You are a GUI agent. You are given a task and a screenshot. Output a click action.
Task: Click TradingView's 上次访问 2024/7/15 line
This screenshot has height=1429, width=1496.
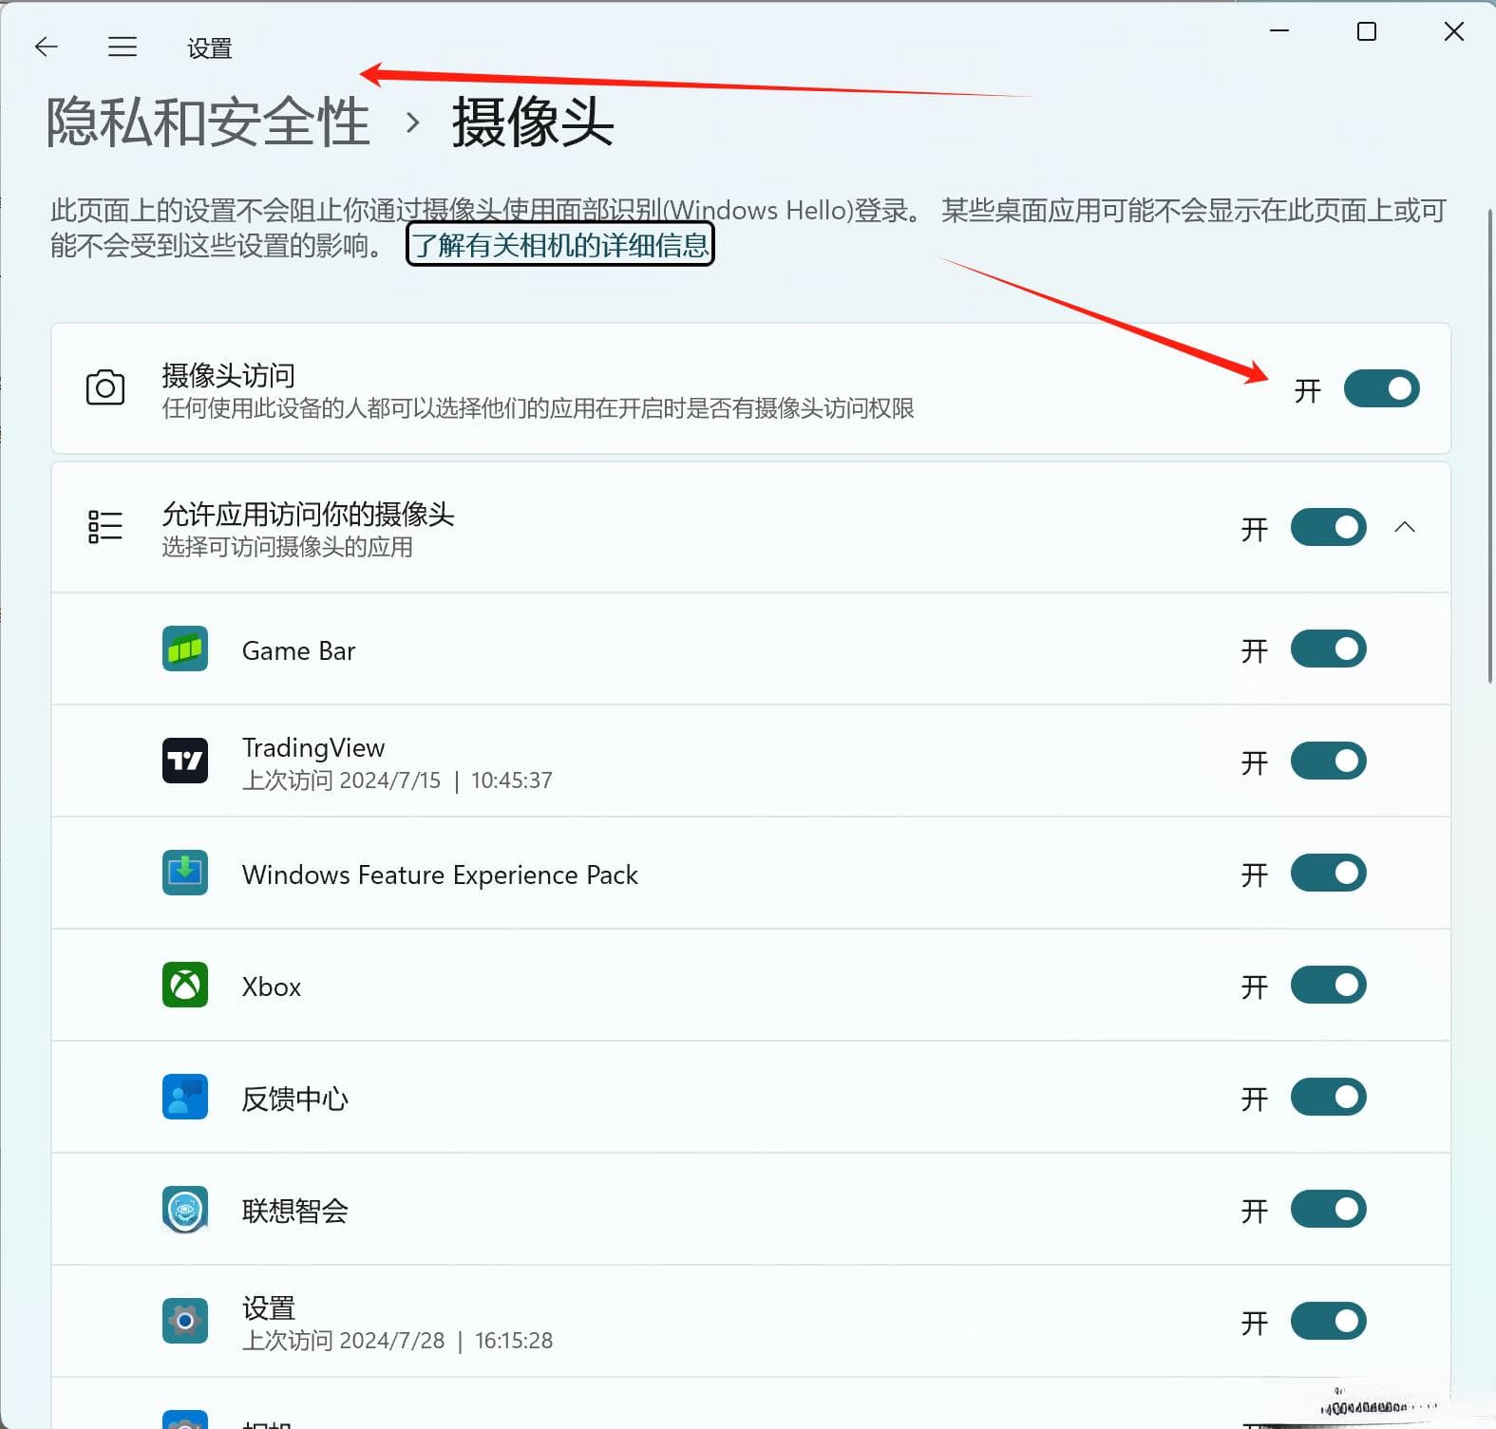point(397,780)
